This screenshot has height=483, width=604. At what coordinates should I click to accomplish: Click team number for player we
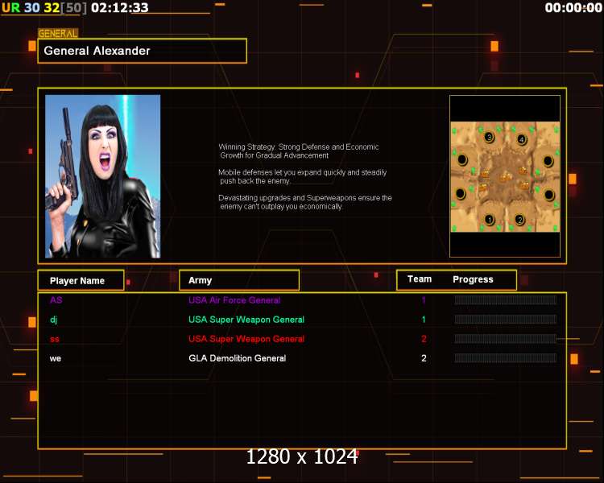click(424, 358)
